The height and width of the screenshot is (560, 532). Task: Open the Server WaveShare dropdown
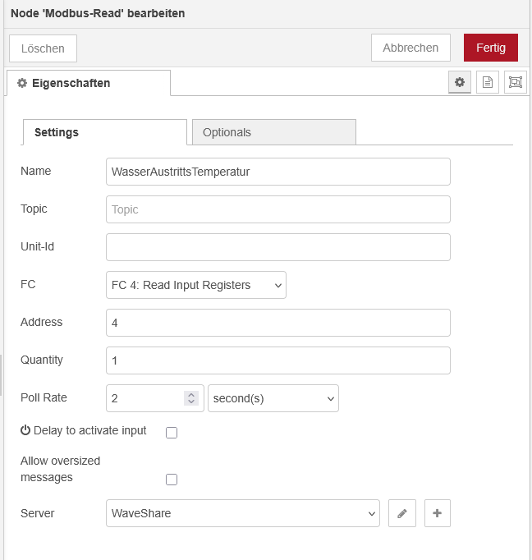[x=243, y=513]
